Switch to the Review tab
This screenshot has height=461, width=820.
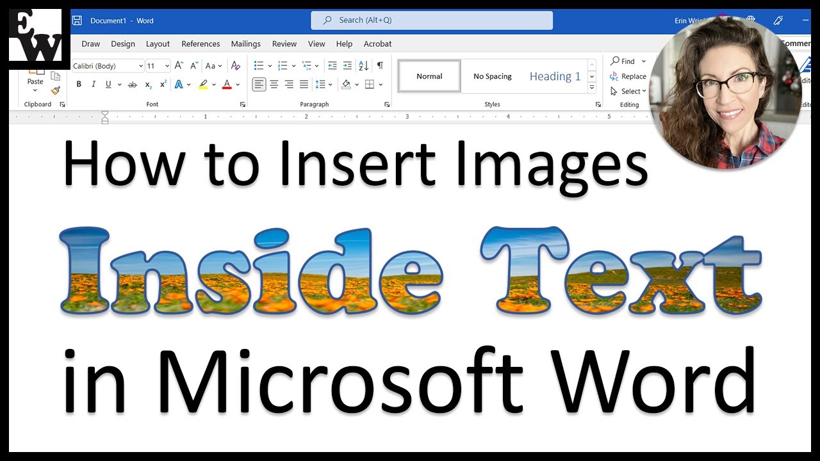click(284, 44)
